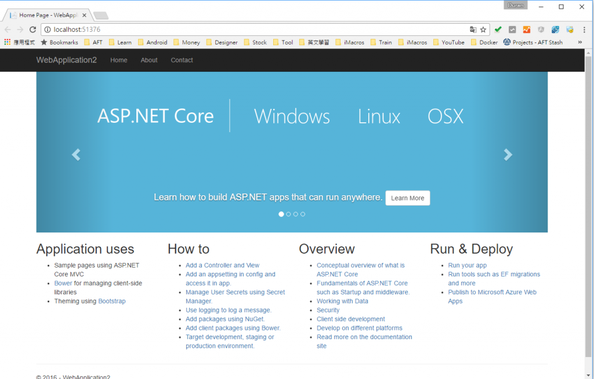
Task: Open the YouTube bookmark folder
Action: pos(449,42)
